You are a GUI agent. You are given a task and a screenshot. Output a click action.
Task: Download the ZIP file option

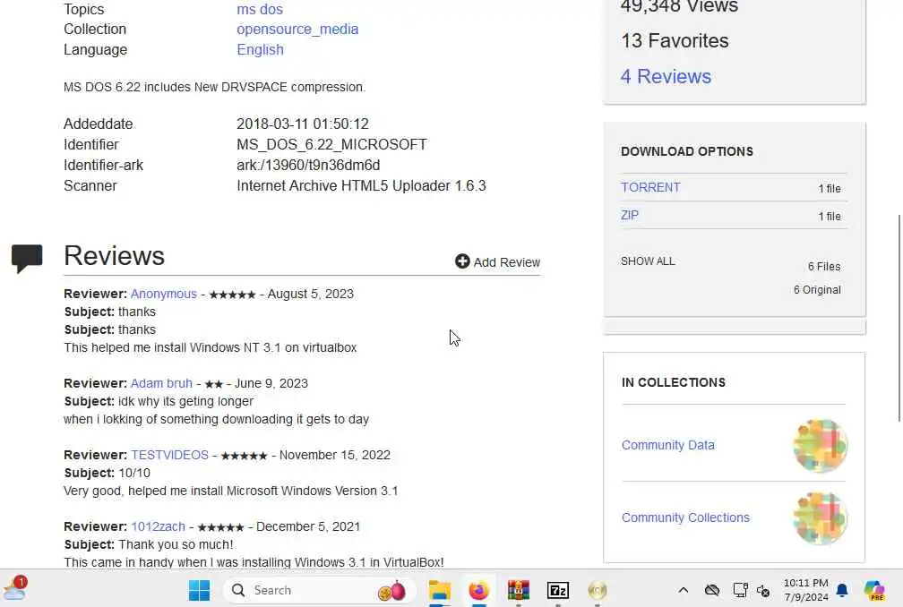pyautogui.click(x=630, y=215)
